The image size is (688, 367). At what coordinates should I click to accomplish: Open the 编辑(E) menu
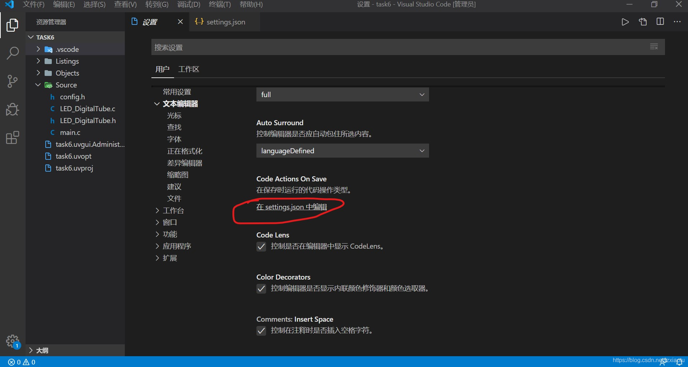pos(64,4)
